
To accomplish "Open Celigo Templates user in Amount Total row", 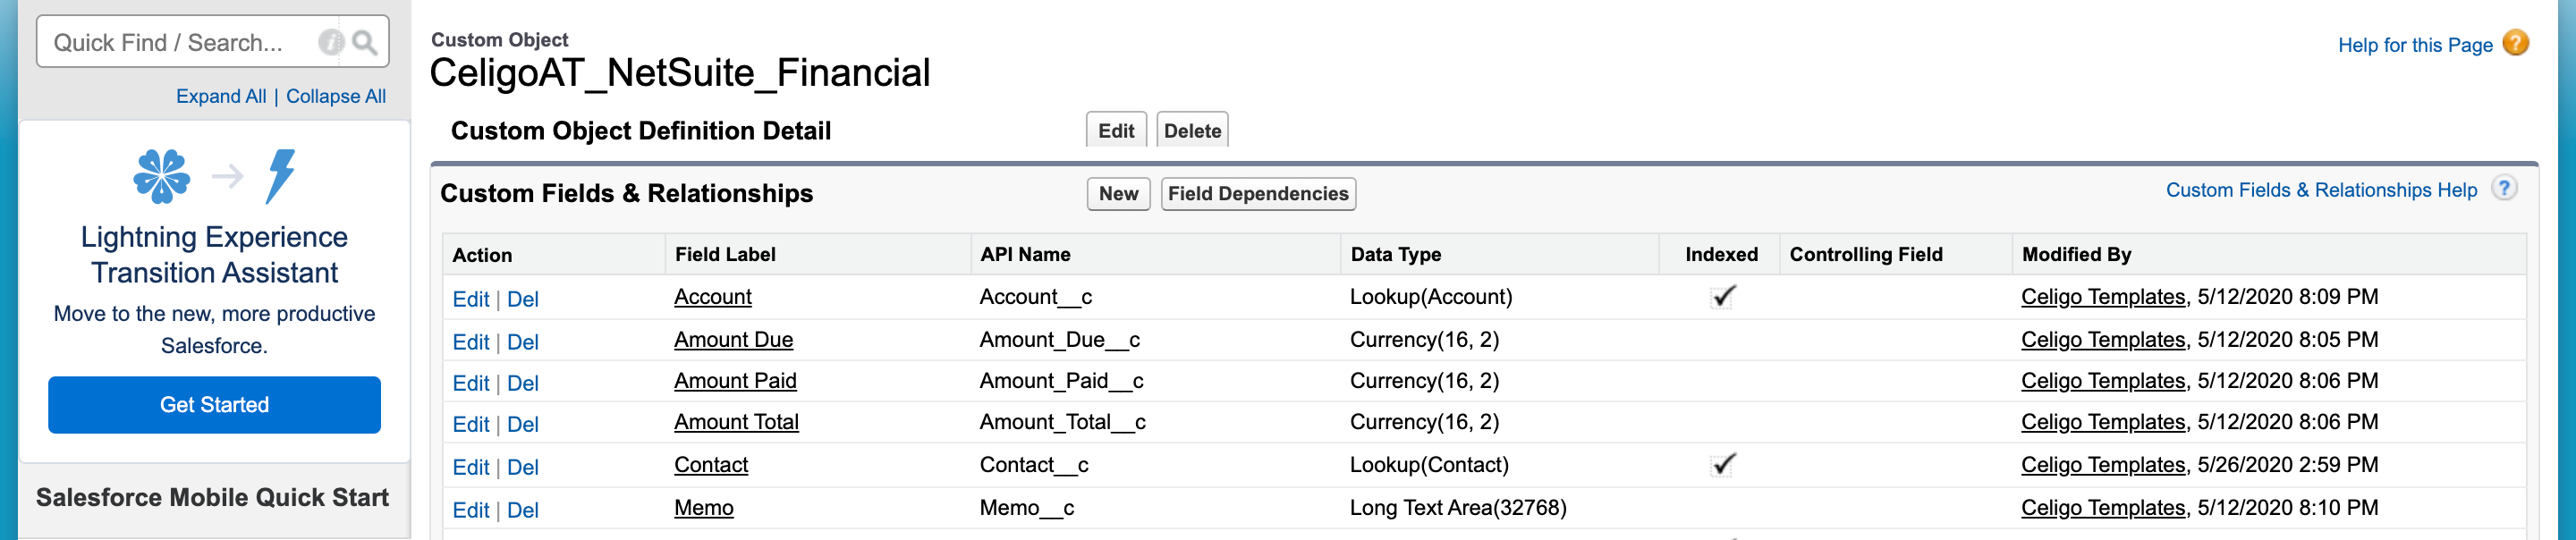I will 2103,422.
